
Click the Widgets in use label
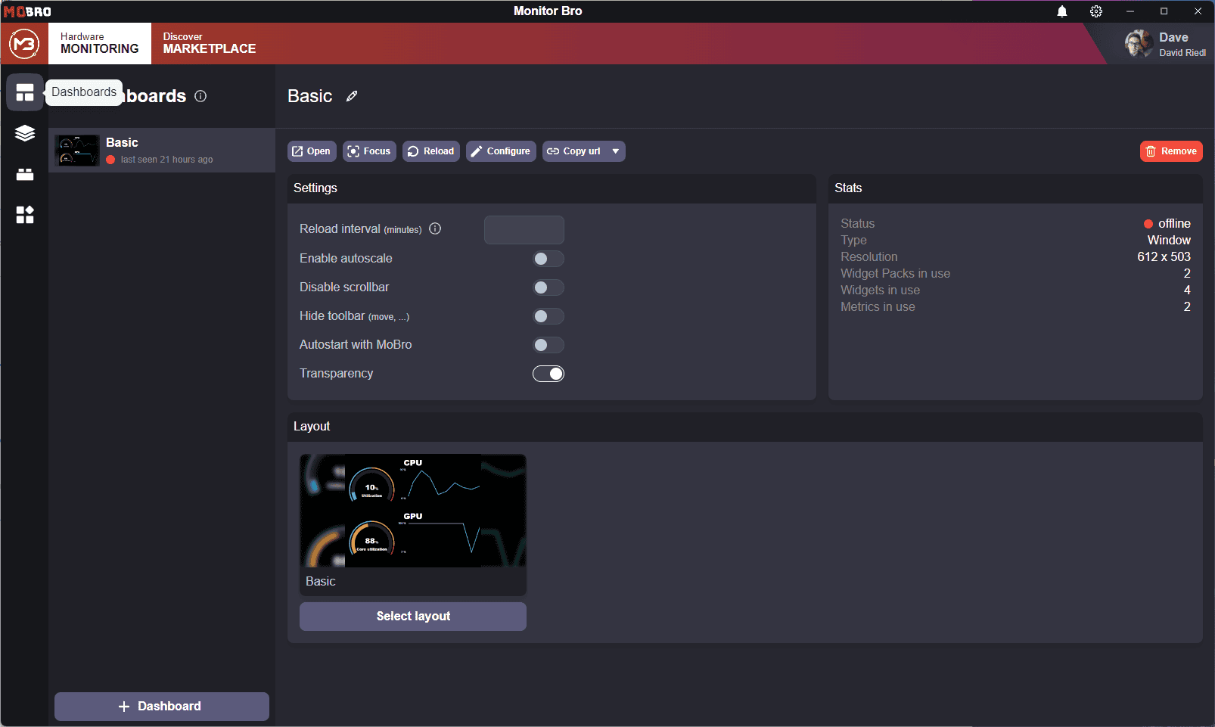[x=880, y=290]
